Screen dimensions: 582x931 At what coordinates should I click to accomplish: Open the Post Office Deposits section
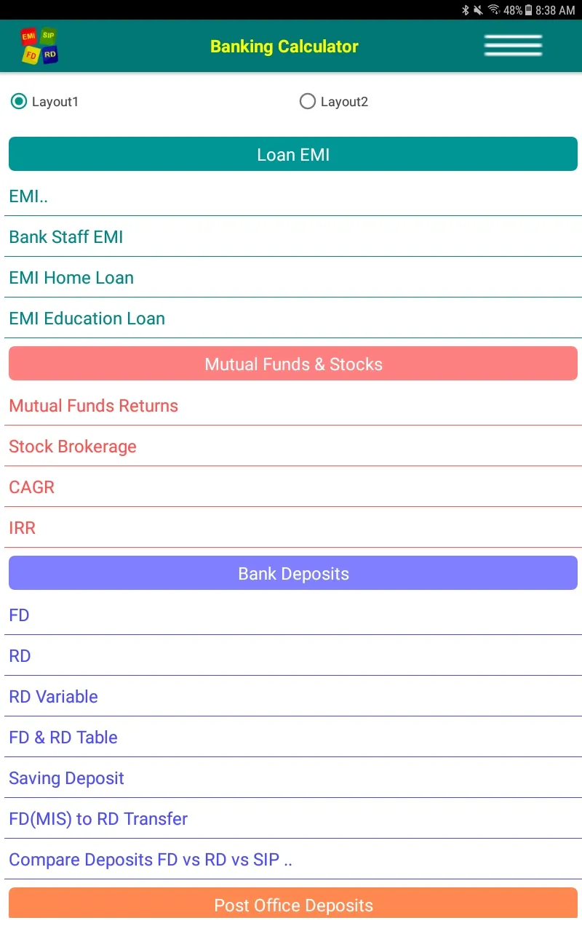tap(292, 905)
